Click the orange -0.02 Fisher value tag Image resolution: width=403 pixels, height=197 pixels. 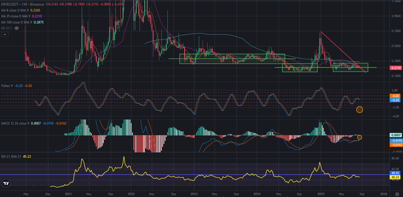395,96
